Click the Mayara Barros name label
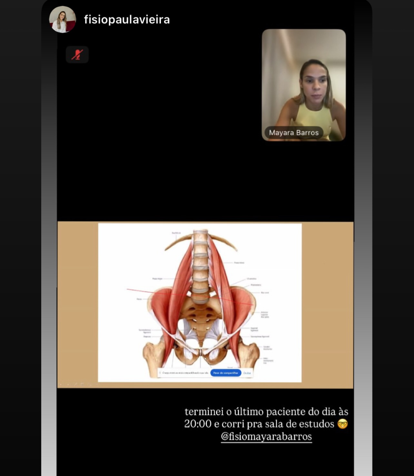 click(294, 133)
